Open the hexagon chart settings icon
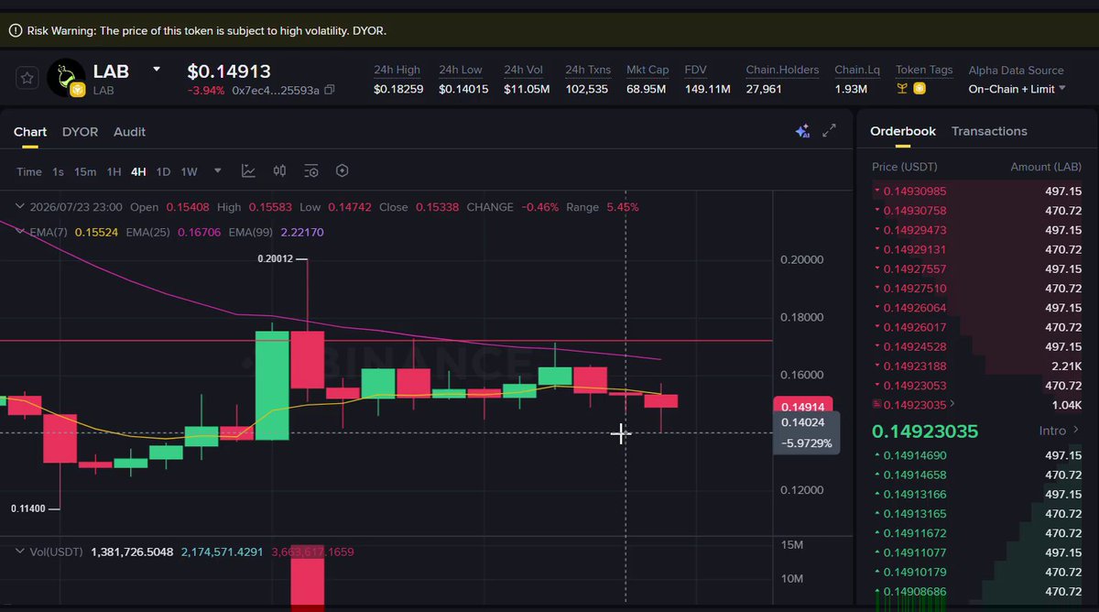Screen dimensions: 1099x612 (343, 171)
